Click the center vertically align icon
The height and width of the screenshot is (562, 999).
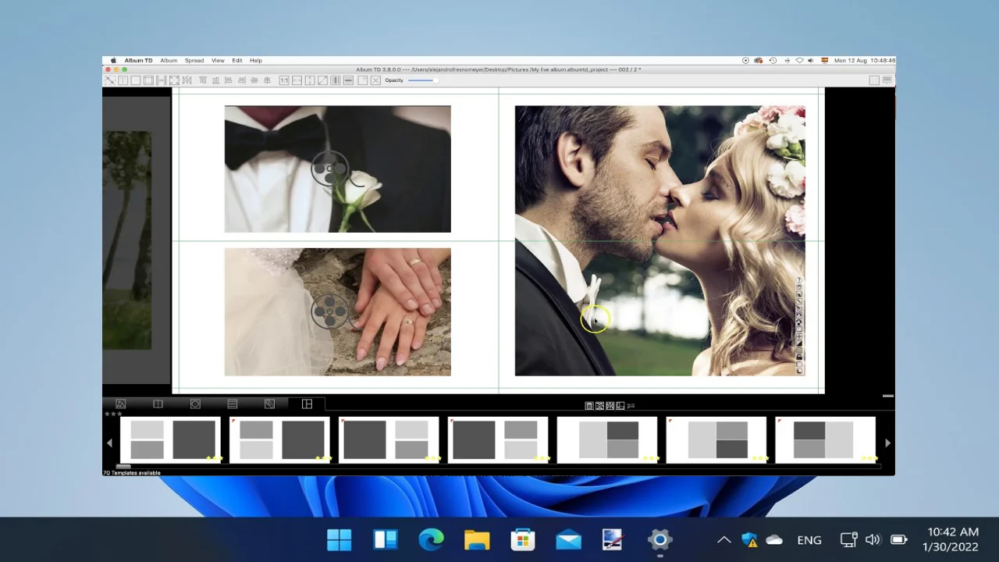click(254, 80)
